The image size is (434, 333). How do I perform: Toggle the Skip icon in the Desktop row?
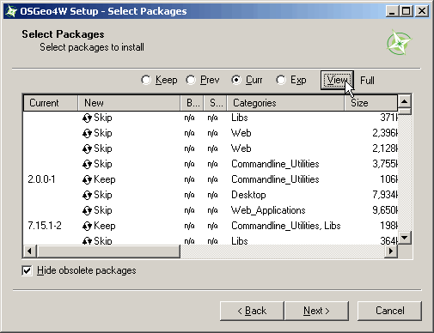pos(87,195)
